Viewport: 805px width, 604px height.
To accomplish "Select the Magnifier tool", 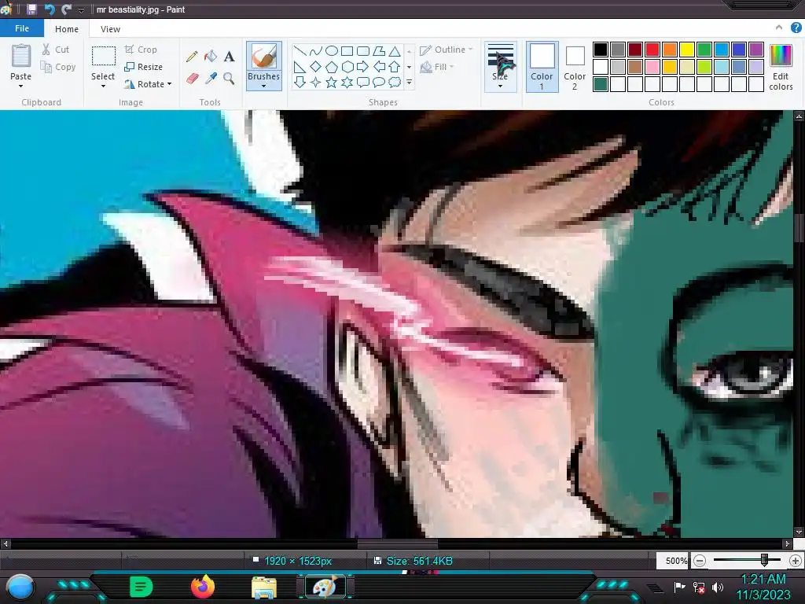I will (229, 78).
